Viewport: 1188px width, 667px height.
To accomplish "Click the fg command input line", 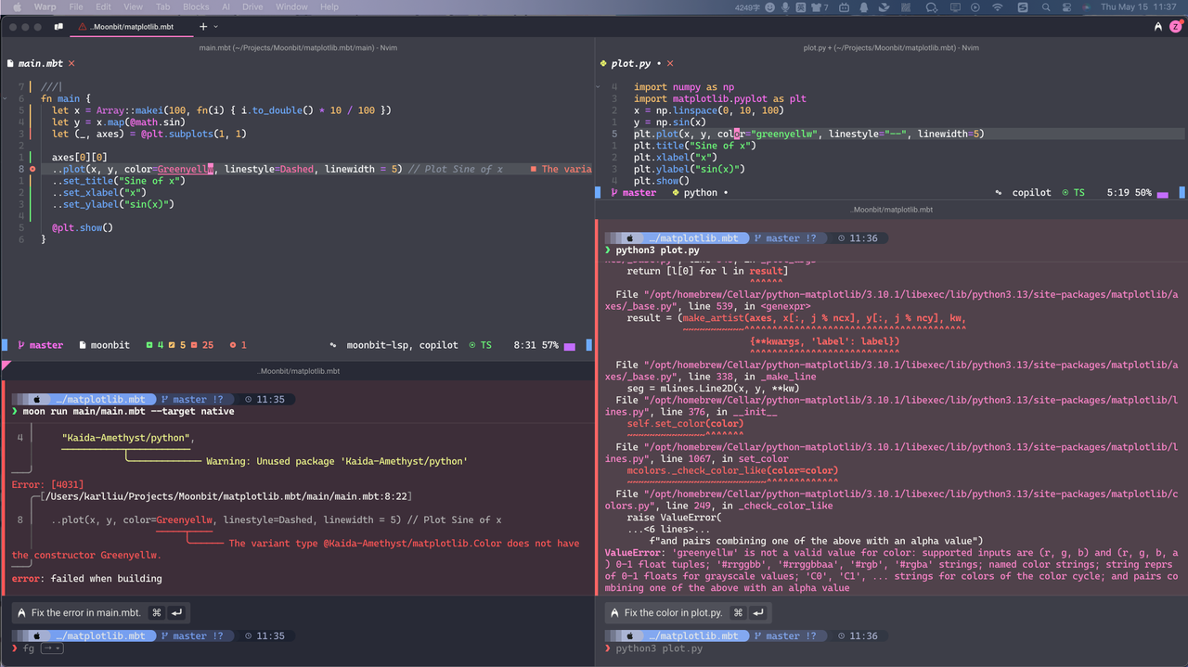I will [28, 648].
